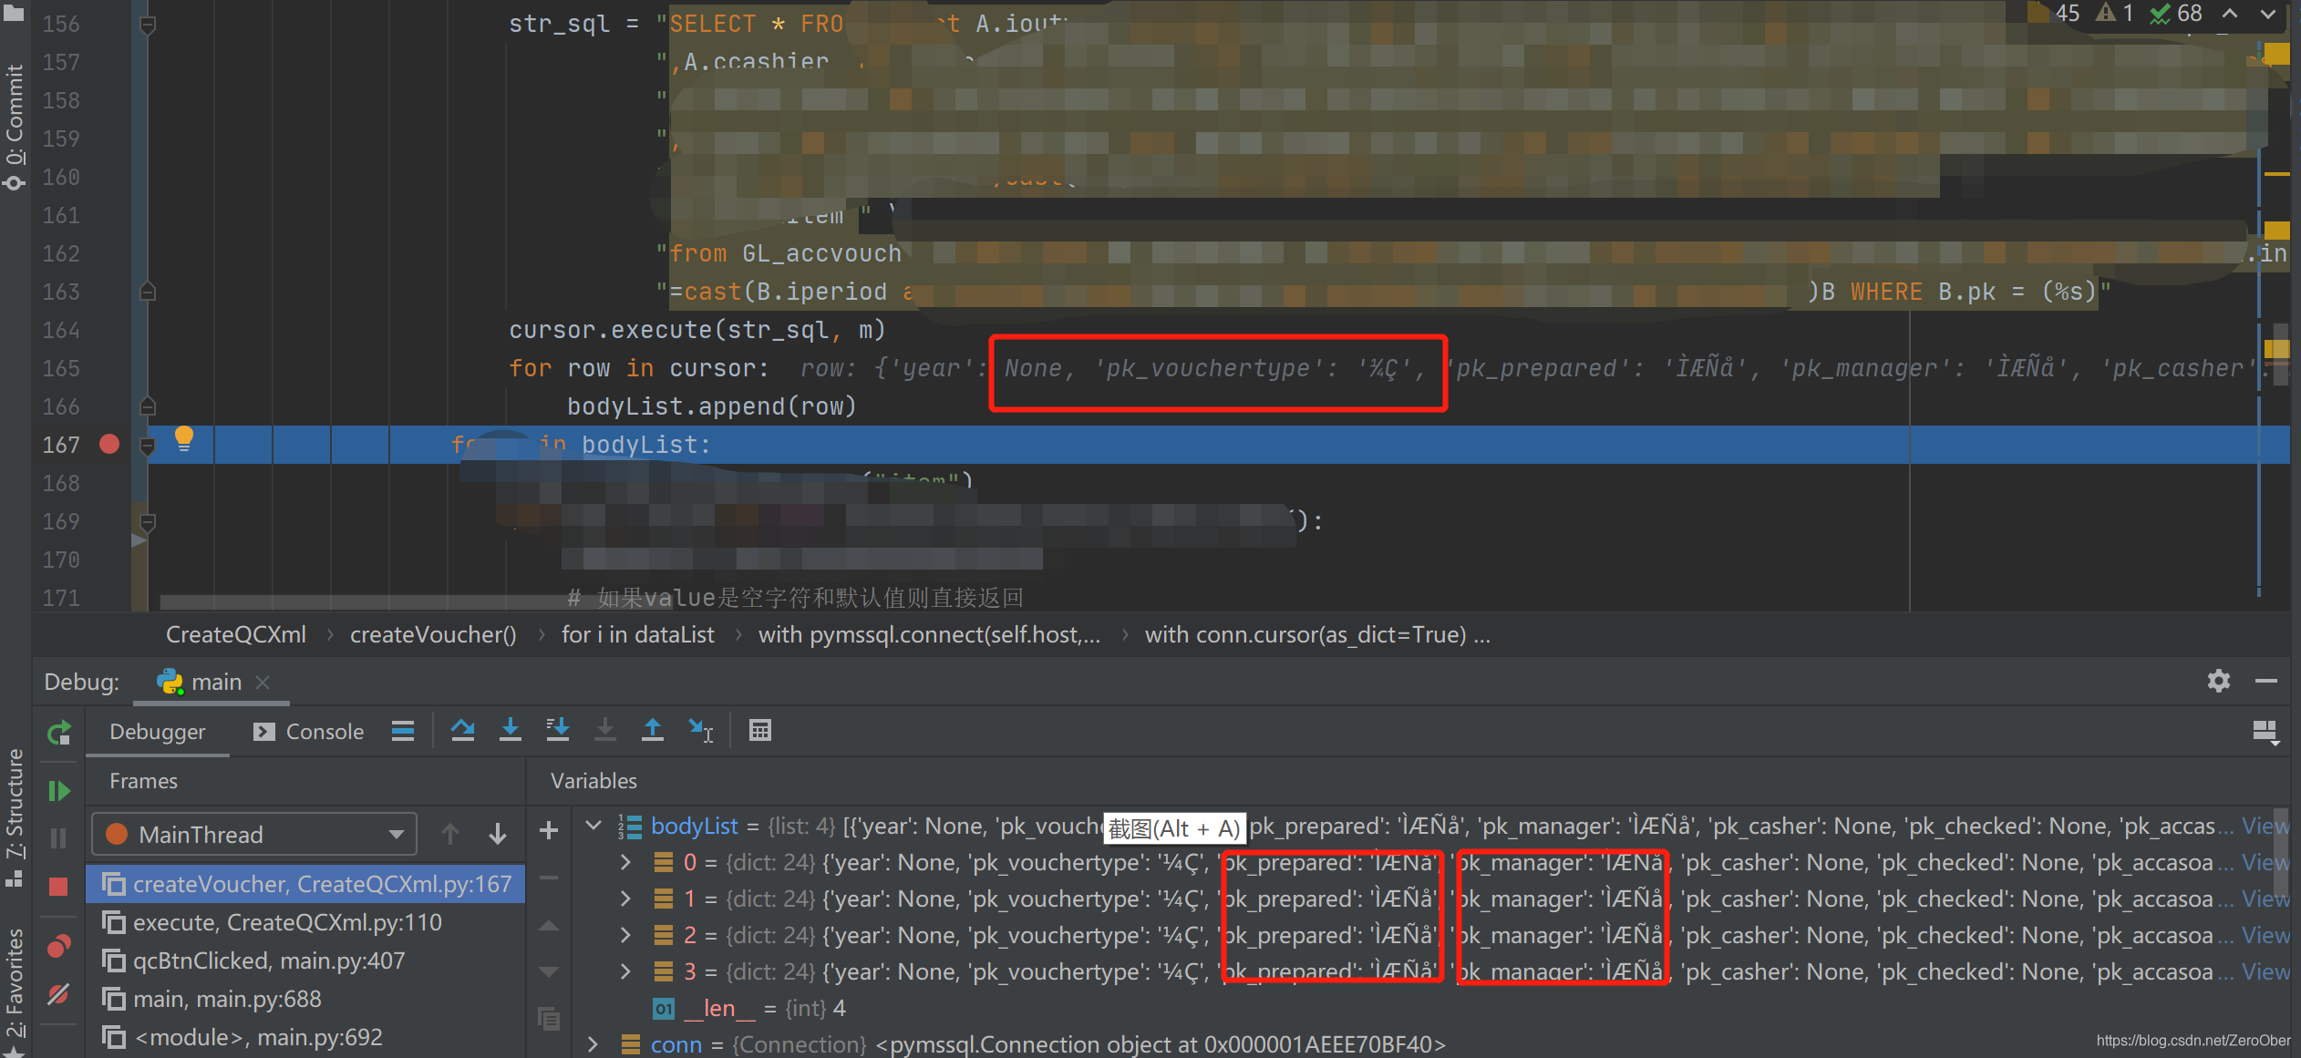Expand the conn variable node
This screenshot has height=1058, width=2301.
tap(593, 1044)
